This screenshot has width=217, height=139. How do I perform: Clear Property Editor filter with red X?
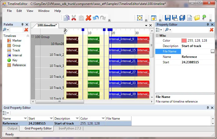coord(212,30)
